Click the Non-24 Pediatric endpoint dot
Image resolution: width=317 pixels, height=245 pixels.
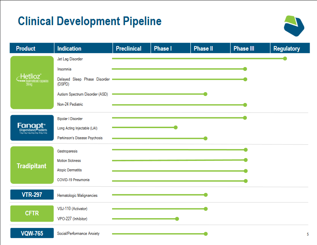click(245, 105)
